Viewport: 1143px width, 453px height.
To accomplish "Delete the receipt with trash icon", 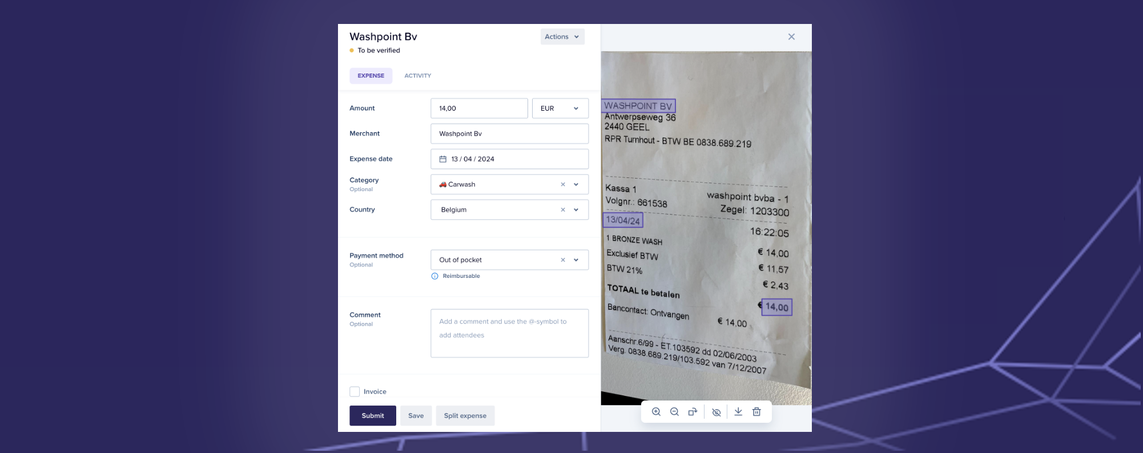I will coord(756,412).
